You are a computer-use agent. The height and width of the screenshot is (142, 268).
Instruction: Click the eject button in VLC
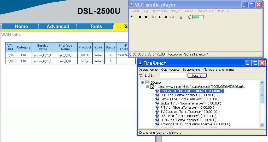click(132, 17)
